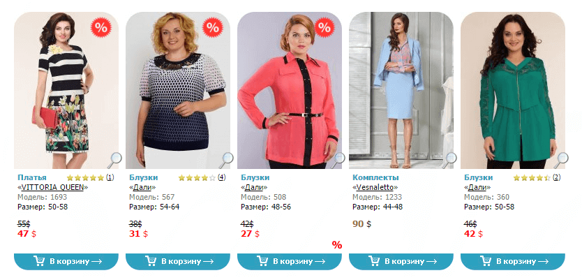Add VITTORIA QUEEN dress to cart

click(x=66, y=261)
